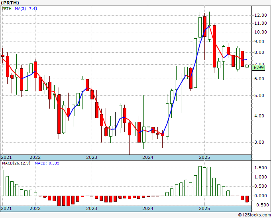Click the 2022 marker on lower MACD timeline

[35, 208]
